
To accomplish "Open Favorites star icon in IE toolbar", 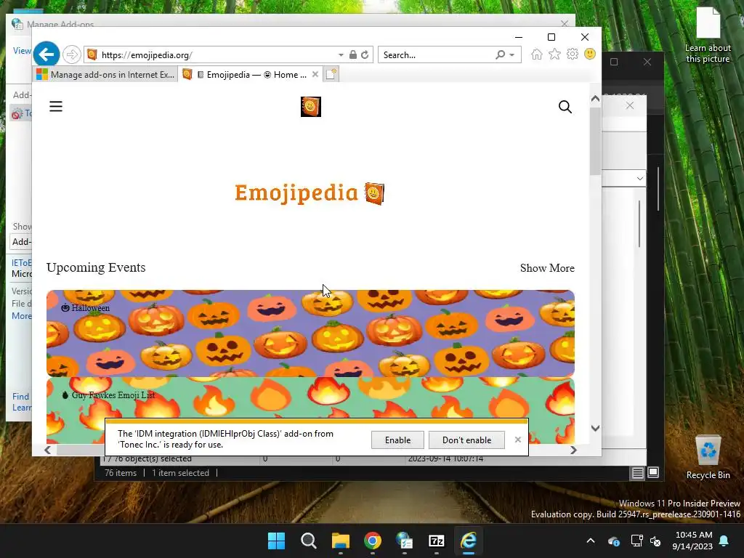I will (554, 54).
